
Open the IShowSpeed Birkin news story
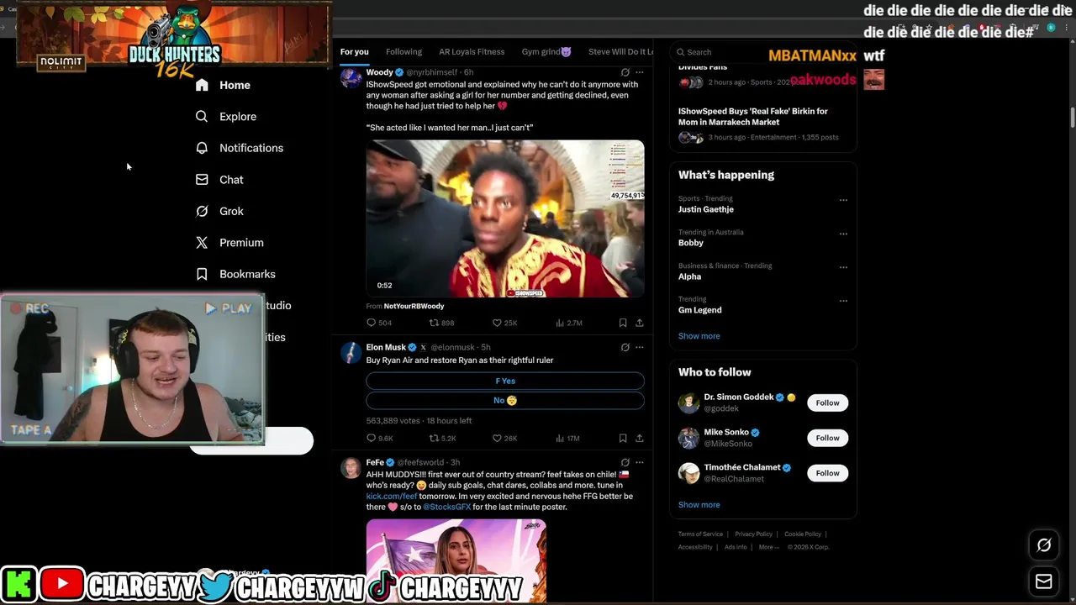(752, 117)
